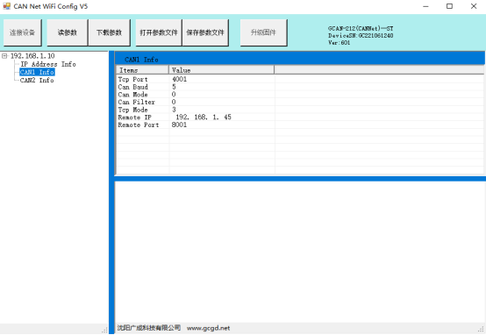Click the CAN1 Info panel title

[141, 60]
